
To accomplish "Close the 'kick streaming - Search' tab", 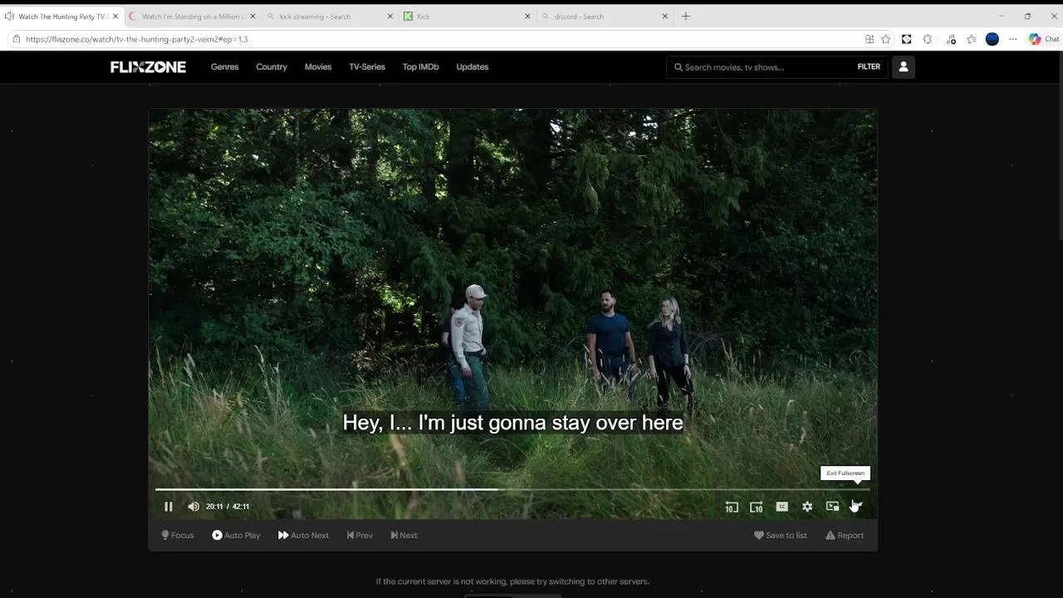I will pyautogui.click(x=390, y=16).
